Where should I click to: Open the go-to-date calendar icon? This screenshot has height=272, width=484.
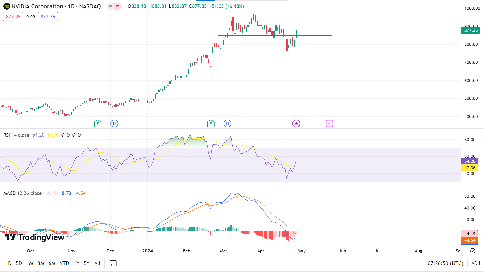113,263
